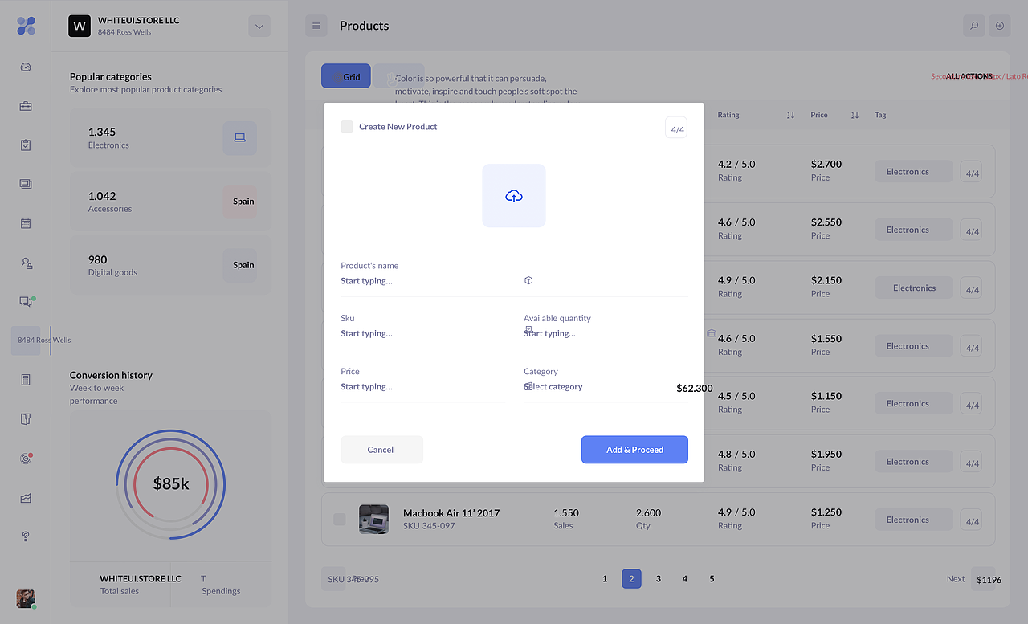The image size is (1028, 624).
Task: Open the map icon in sidebar
Action: 26,419
